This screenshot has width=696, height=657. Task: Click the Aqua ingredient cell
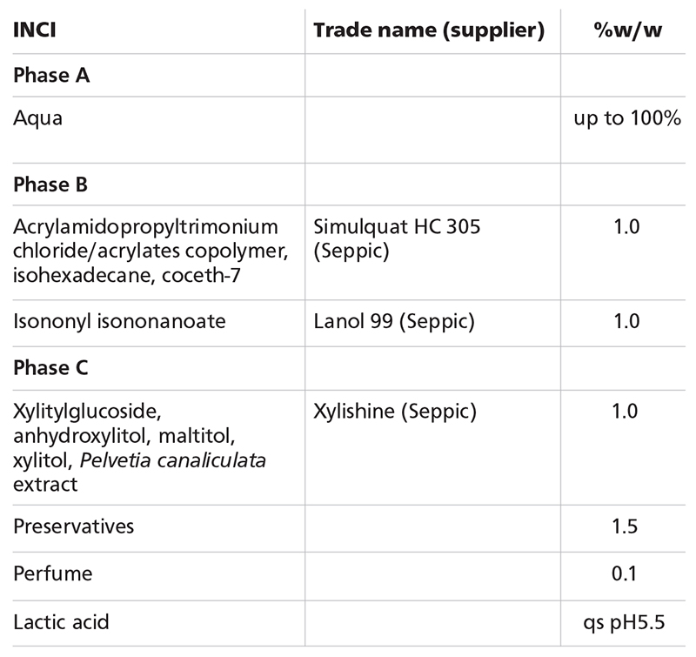38,118
